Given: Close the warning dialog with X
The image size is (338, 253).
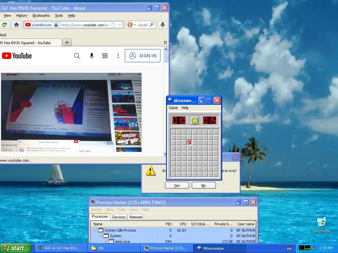Looking at the screenshot, I should 235,157.
